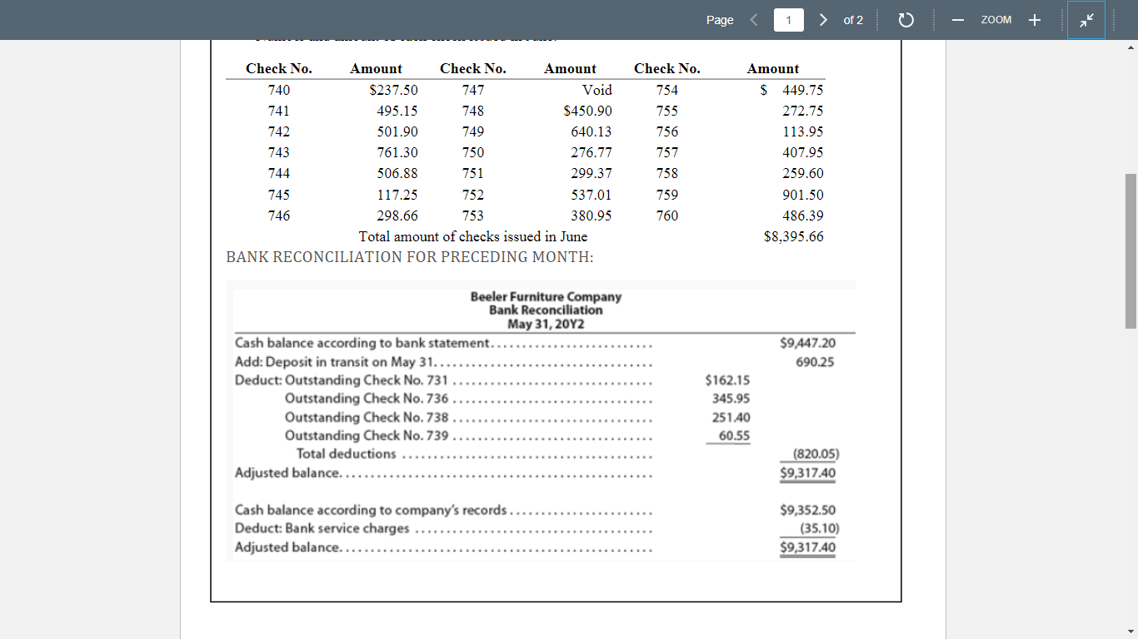Zoom out using the minus icon
Viewport: 1138px width, 639px height.
[x=957, y=19]
